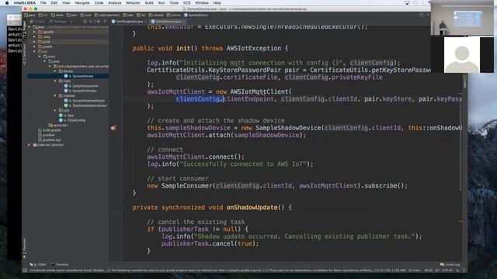
Task: Place cursor on awsIotMqttClient.connect() line
Action: pyautogui.click(x=196, y=157)
